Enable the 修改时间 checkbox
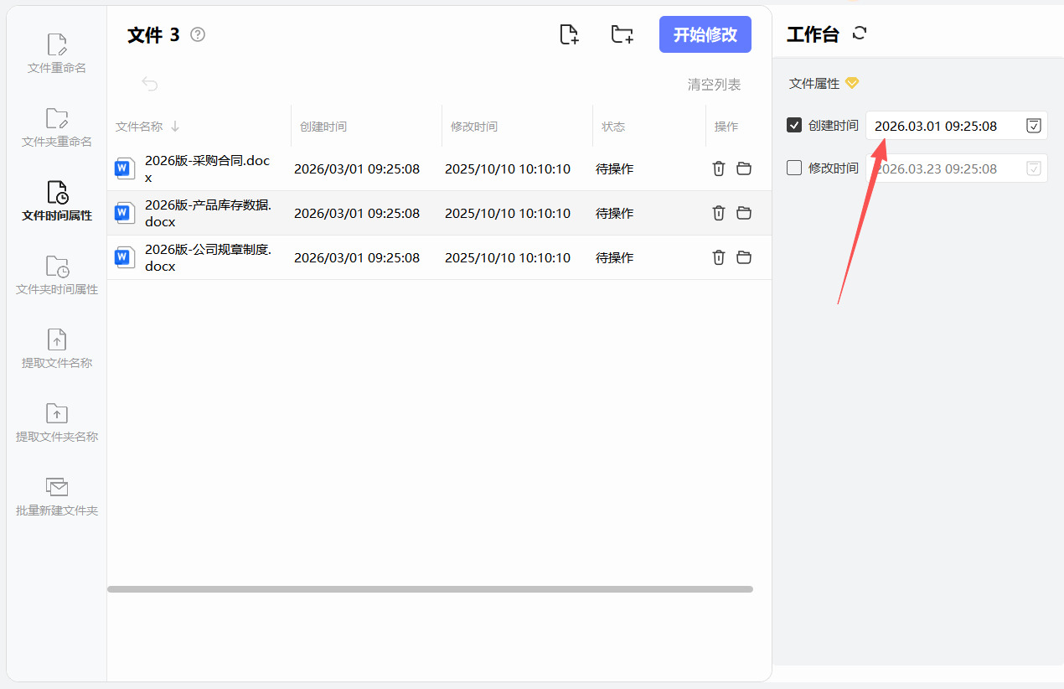 [x=794, y=168]
